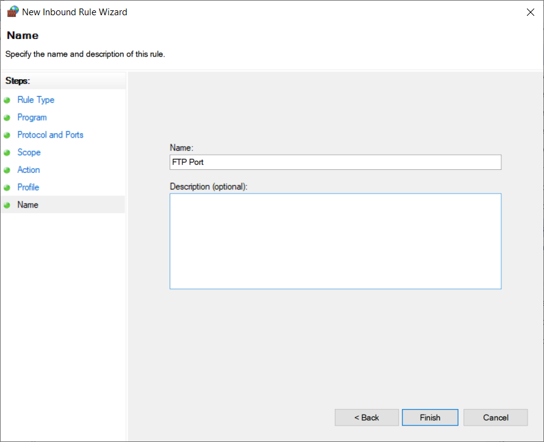The width and height of the screenshot is (544, 442).
Task: Click Finish to create the rule
Action: (x=429, y=418)
